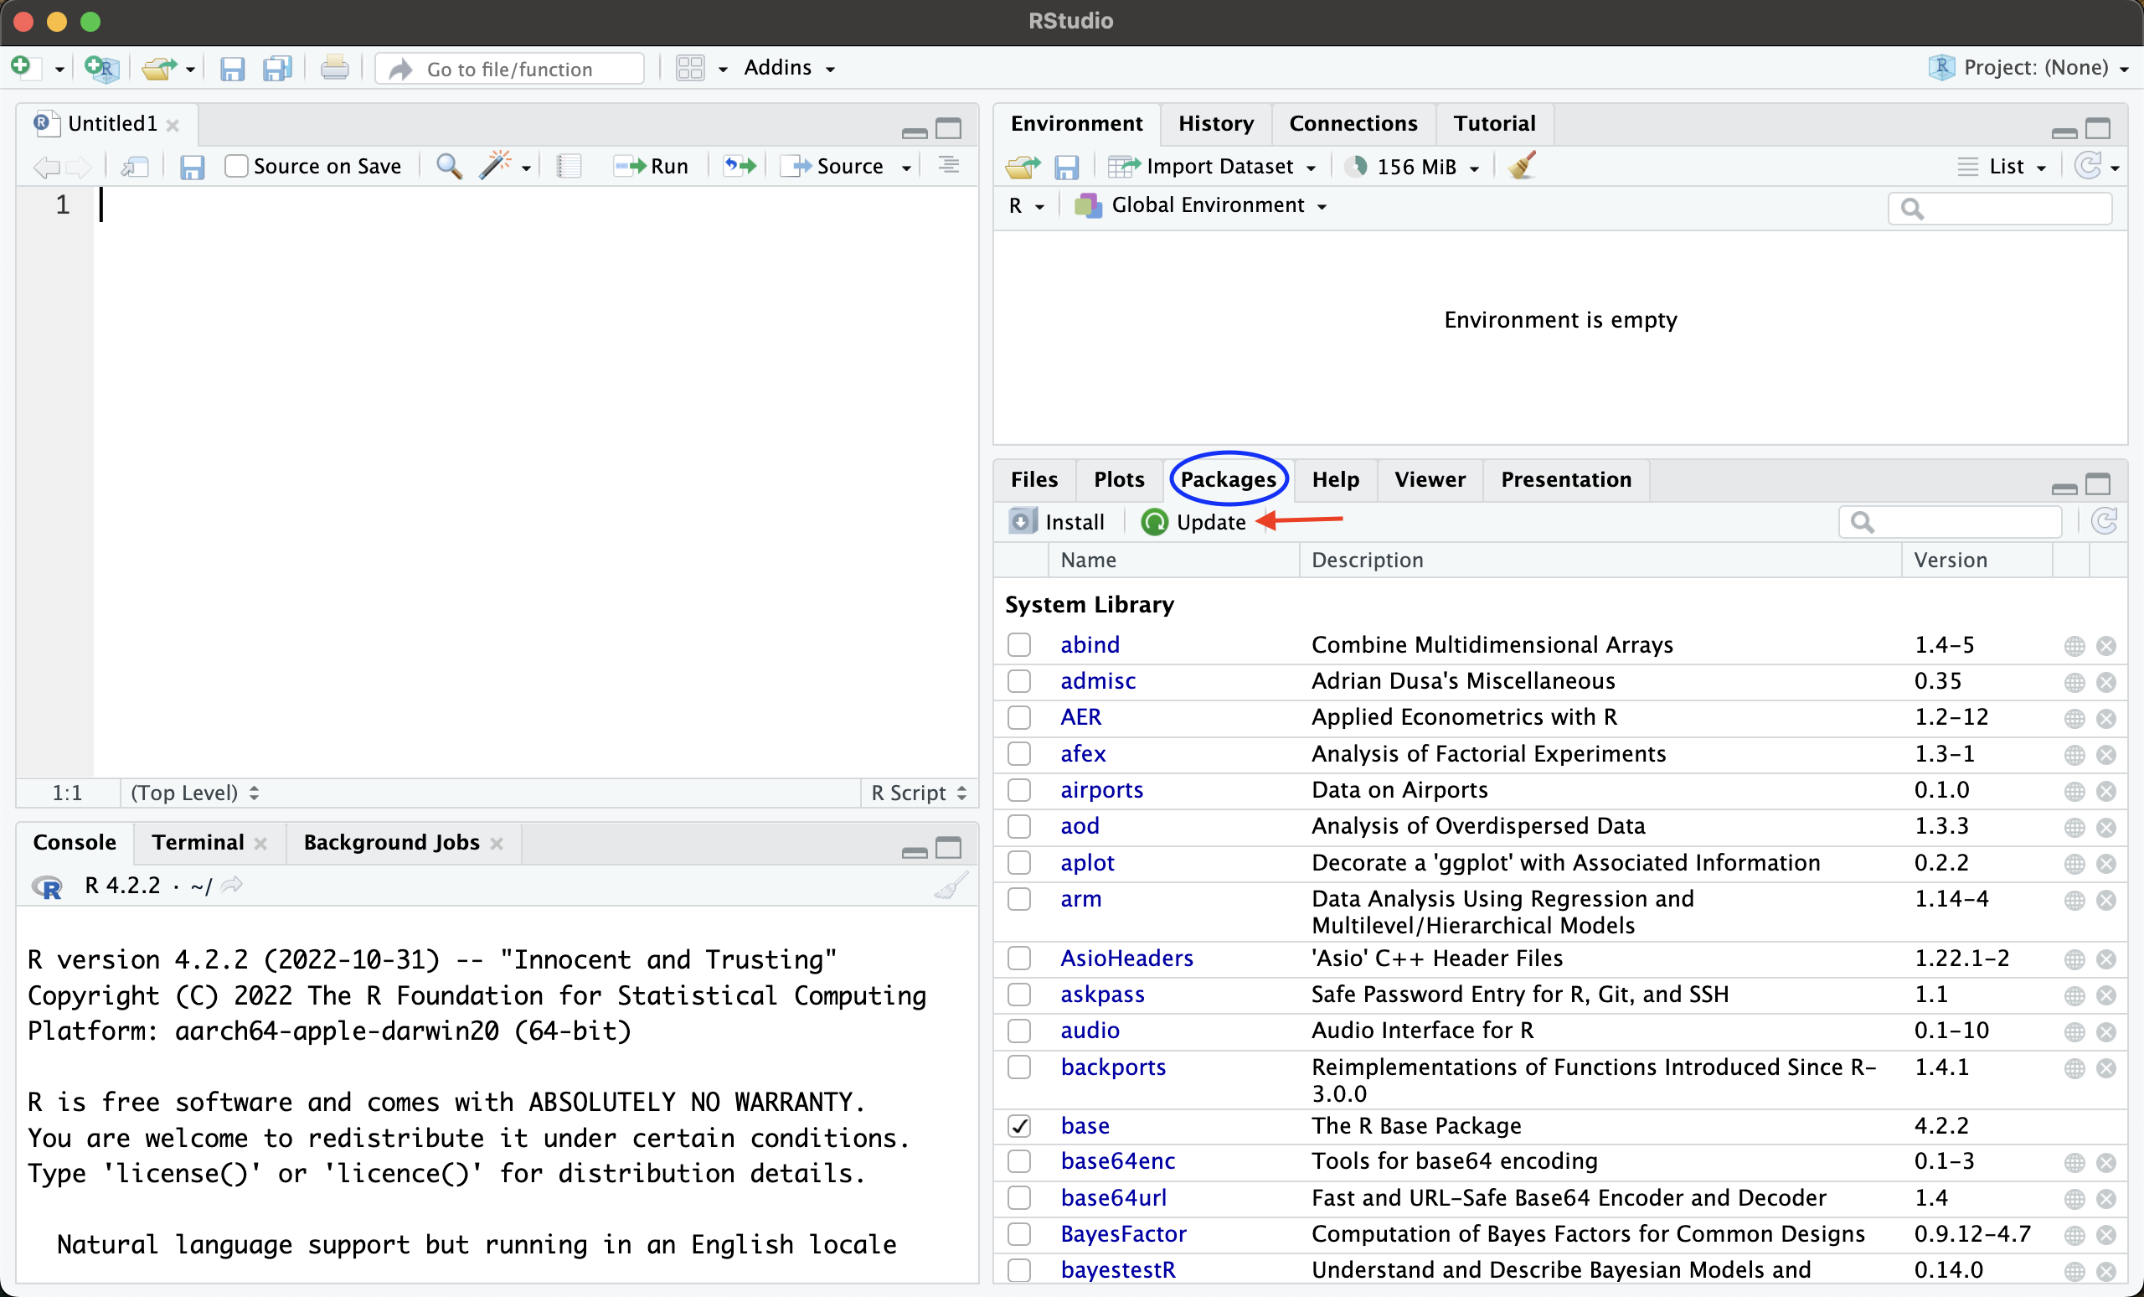The height and width of the screenshot is (1297, 2144).
Task: Enable the Source on Save checkbox
Action: pyautogui.click(x=236, y=165)
